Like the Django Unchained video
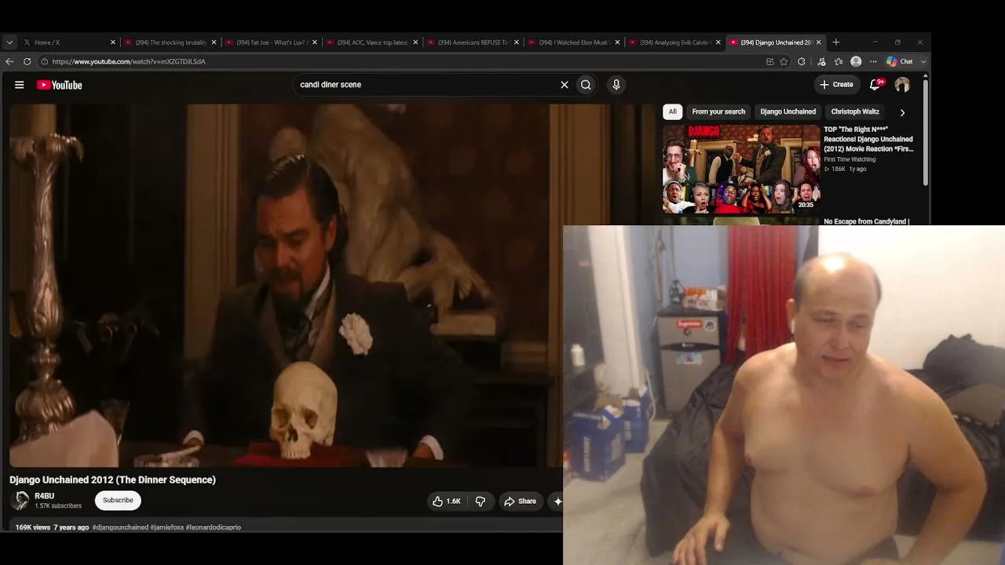Image resolution: width=1005 pixels, height=565 pixels. [x=447, y=501]
